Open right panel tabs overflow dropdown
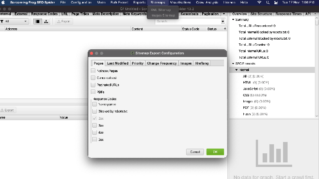319x179 pixels. click(316, 14)
